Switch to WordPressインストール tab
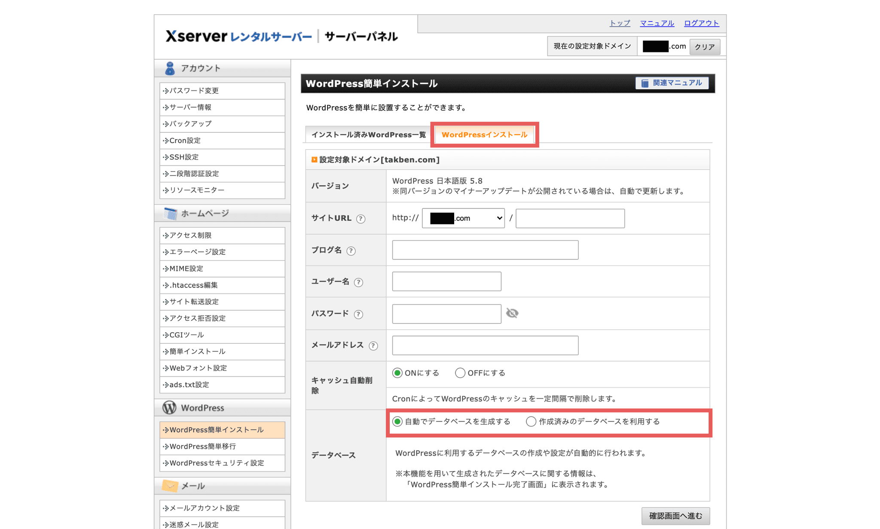The height and width of the screenshot is (529, 880). click(x=484, y=135)
